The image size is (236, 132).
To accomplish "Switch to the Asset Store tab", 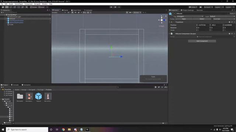I will click(76, 10).
